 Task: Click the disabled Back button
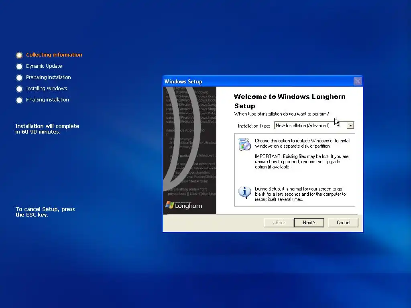(279, 223)
